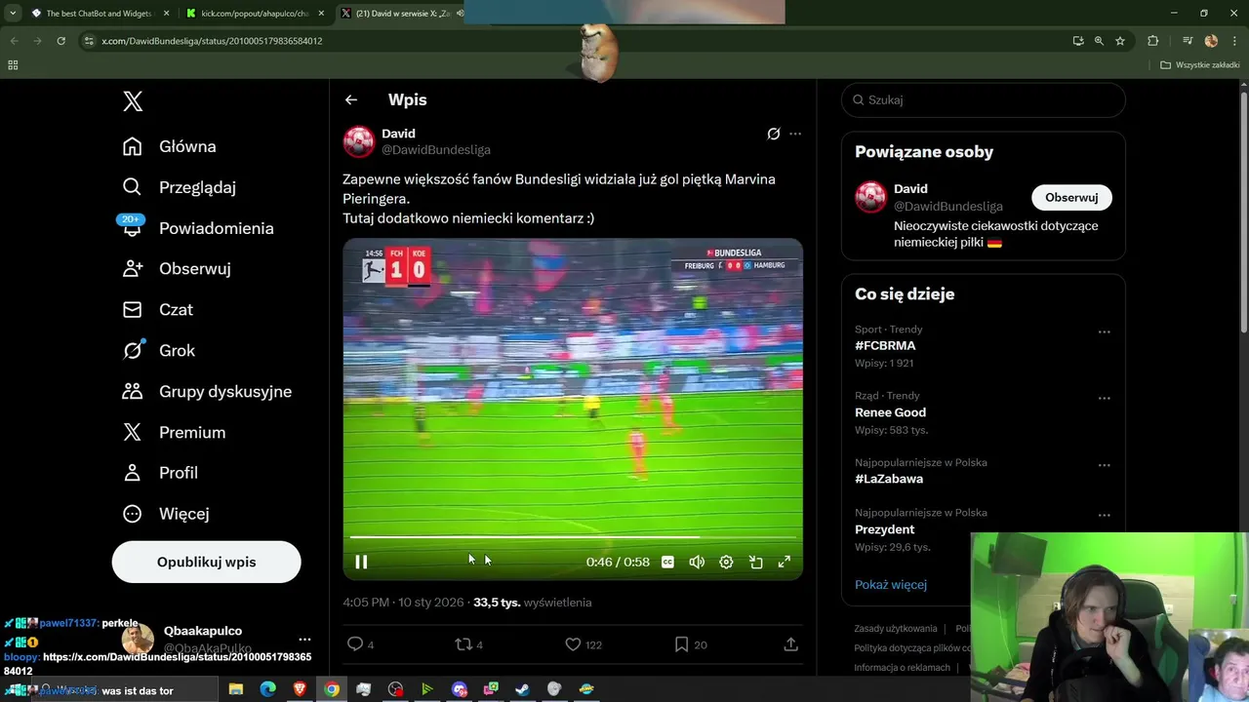1249x702 pixels.
Task: Click the zoom magnifier in the address bar
Action: click(x=1099, y=41)
